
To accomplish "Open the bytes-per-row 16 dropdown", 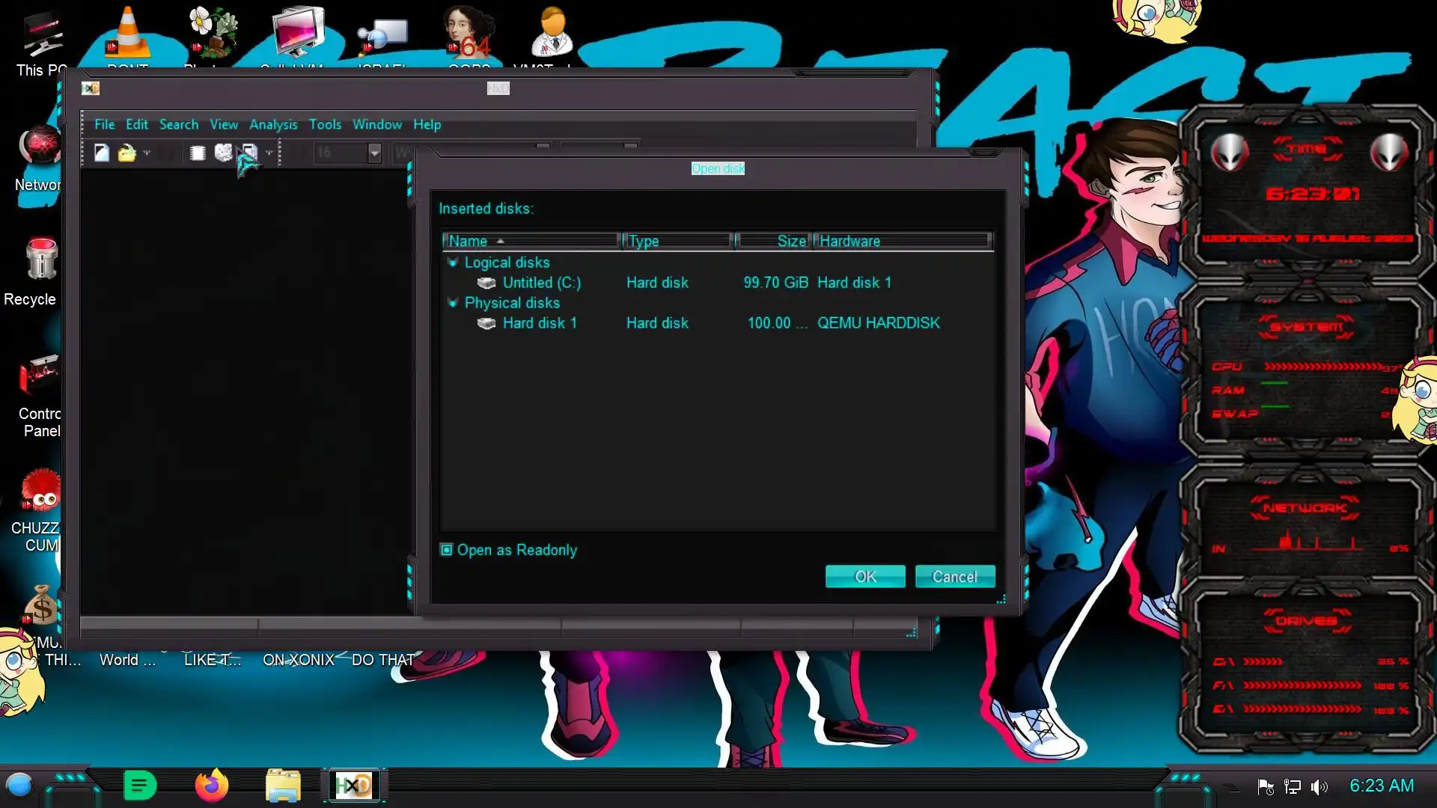I will click(374, 153).
